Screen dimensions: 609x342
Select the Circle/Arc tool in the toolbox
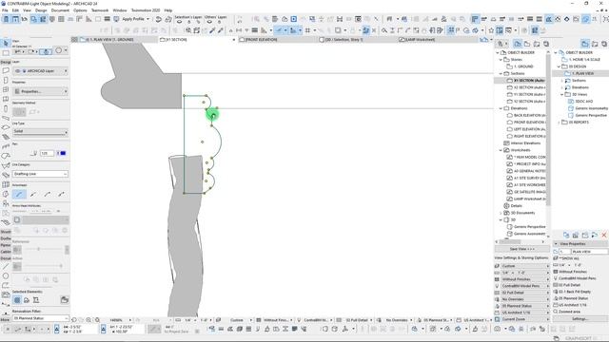tap(6, 275)
